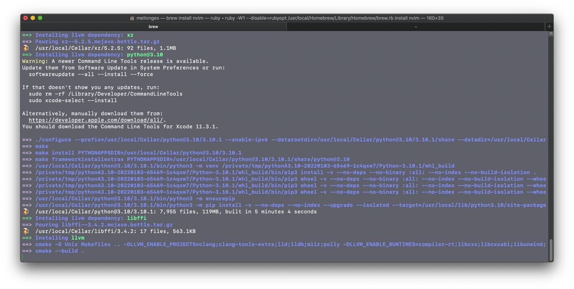Click 'Command Line Tools for Xcode 11.3.1' line
This screenshot has height=289, width=574.
120,127
